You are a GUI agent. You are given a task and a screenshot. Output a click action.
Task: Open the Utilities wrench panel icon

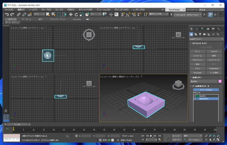click(x=218, y=29)
